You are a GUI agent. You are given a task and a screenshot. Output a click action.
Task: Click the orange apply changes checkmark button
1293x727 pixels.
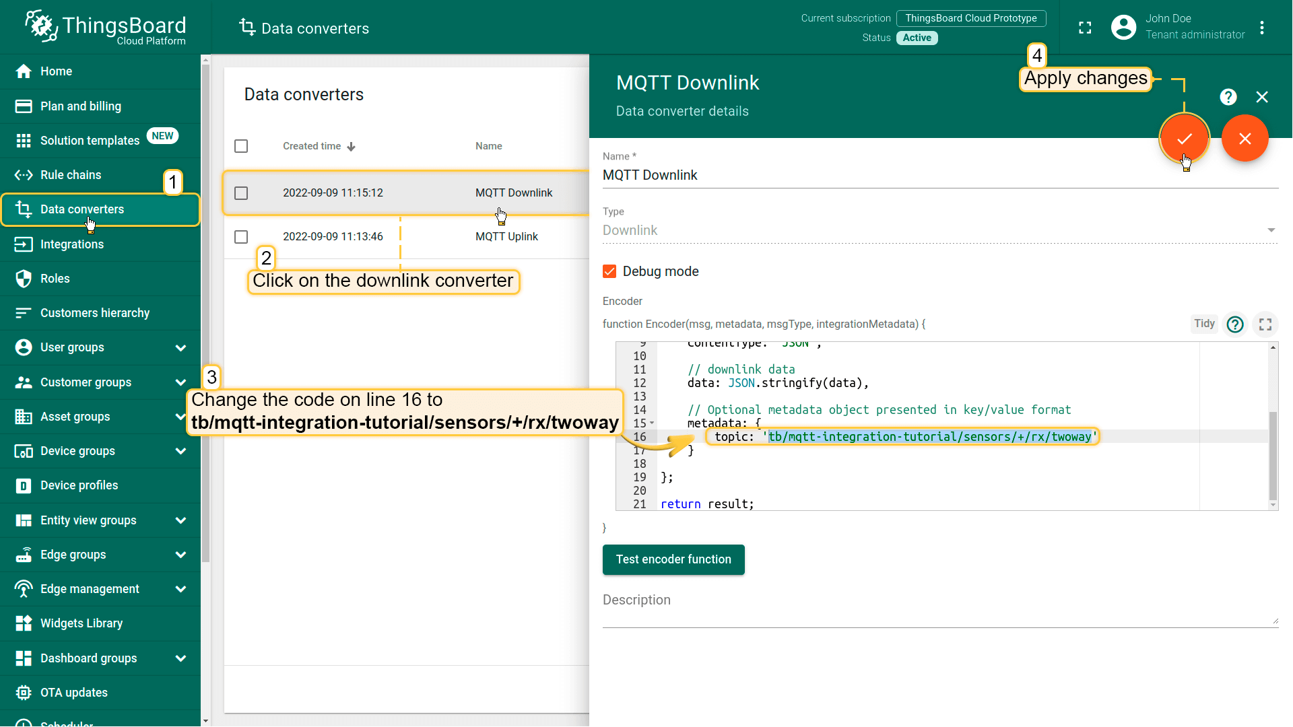1184,139
